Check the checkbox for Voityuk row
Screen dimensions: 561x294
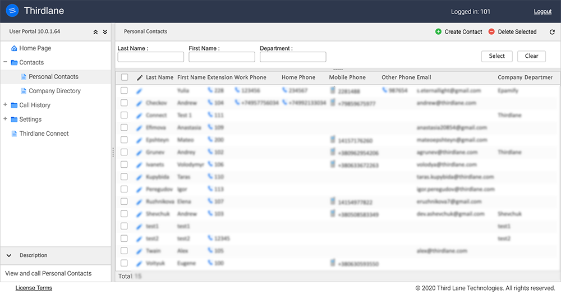[x=124, y=263]
